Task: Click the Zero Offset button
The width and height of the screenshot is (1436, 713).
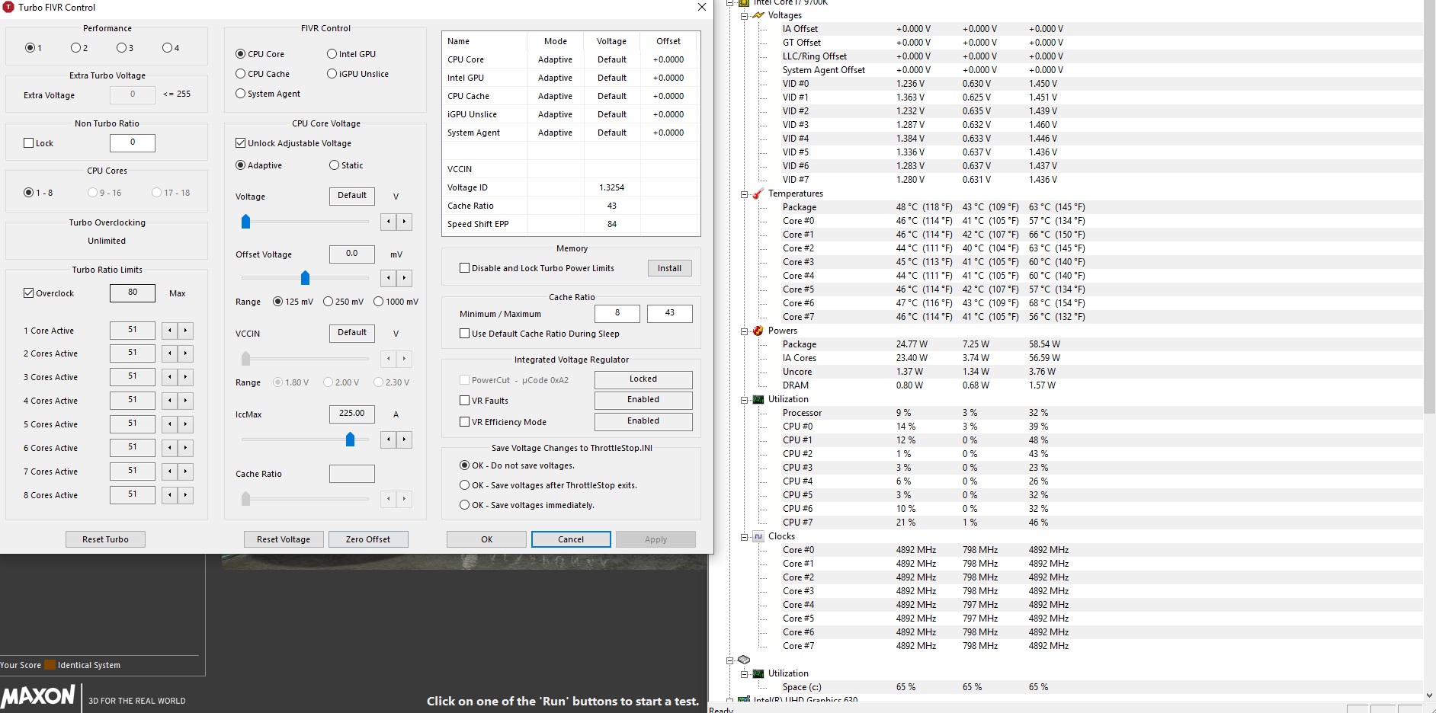Action: click(x=368, y=539)
